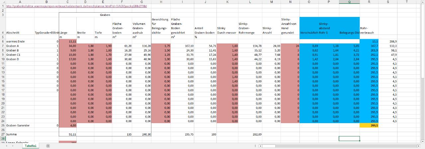Switch to the Tabelle1 sheet tab

(30, 146)
